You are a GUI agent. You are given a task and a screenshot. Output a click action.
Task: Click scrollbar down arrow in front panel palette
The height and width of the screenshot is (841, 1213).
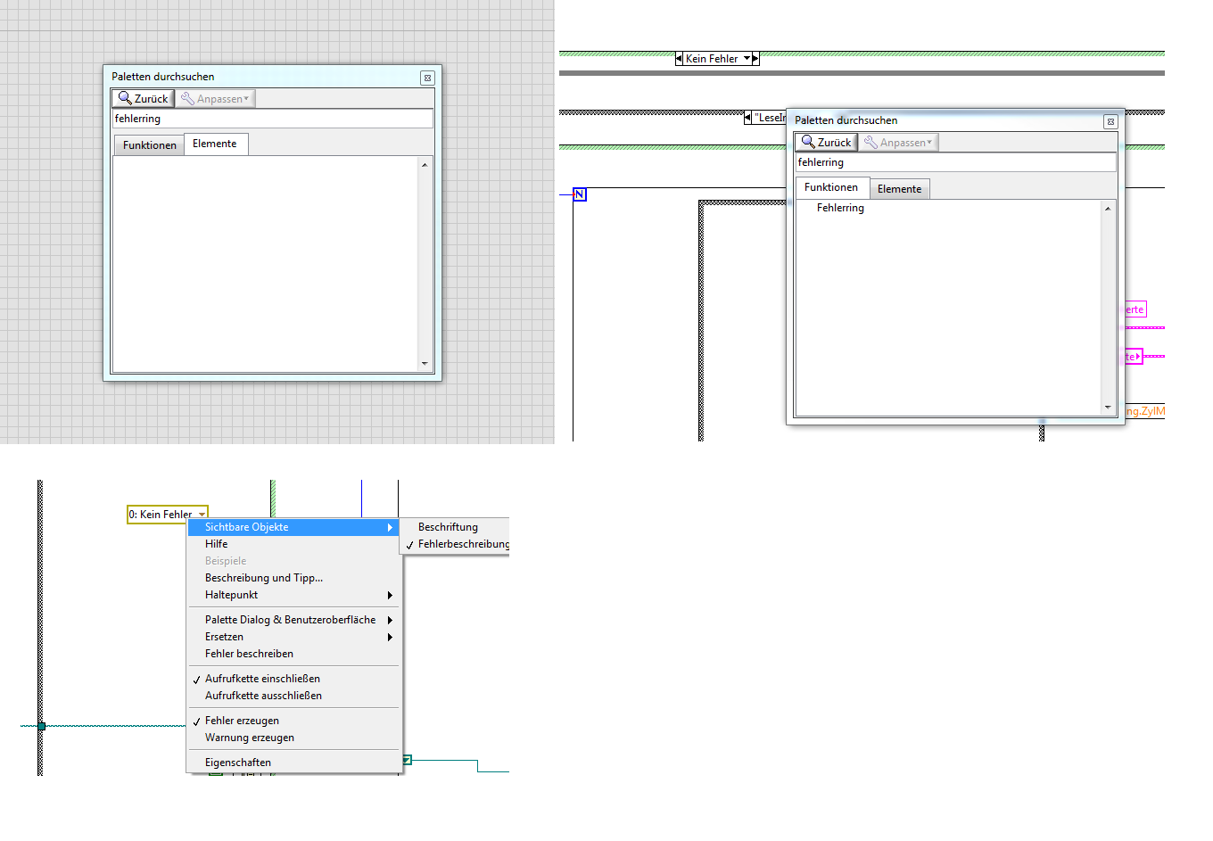click(425, 364)
